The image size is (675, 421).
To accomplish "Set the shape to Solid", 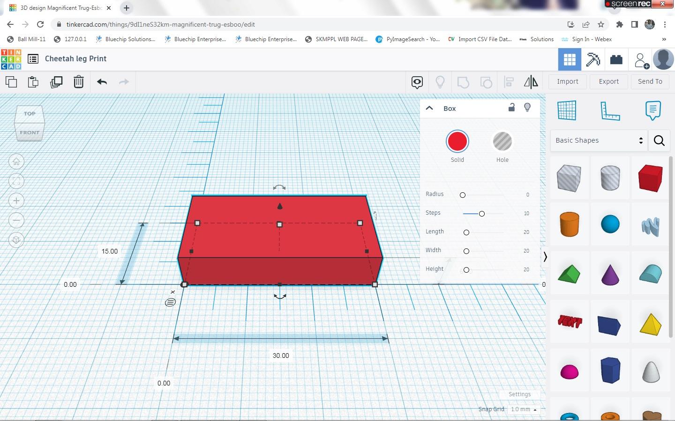I will [x=457, y=142].
